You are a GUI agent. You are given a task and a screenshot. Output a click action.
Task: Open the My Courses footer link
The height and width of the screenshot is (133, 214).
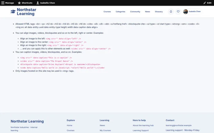pyautogui.click(x=105, y=131)
